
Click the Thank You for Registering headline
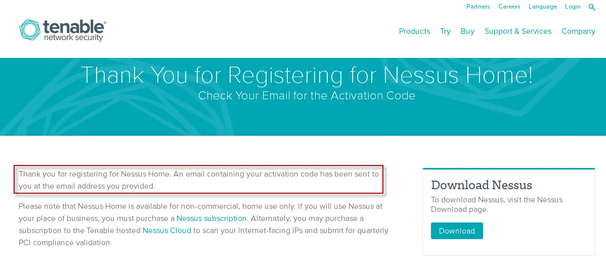coord(307,75)
